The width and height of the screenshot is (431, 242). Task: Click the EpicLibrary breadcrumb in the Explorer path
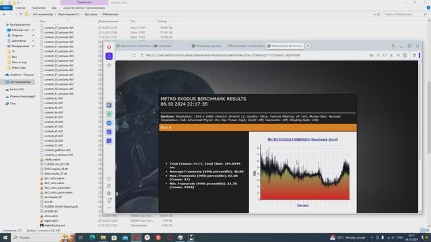(91, 14)
